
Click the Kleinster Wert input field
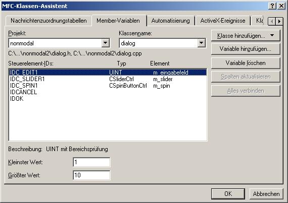tap(91, 162)
